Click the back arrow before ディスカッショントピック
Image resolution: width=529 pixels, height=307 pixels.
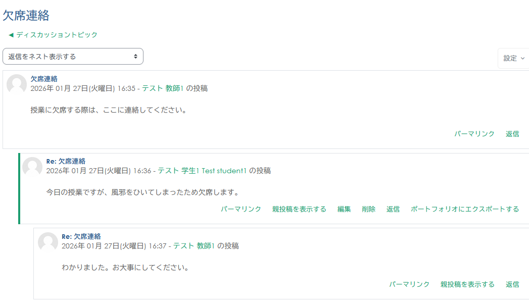coord(10,35)
